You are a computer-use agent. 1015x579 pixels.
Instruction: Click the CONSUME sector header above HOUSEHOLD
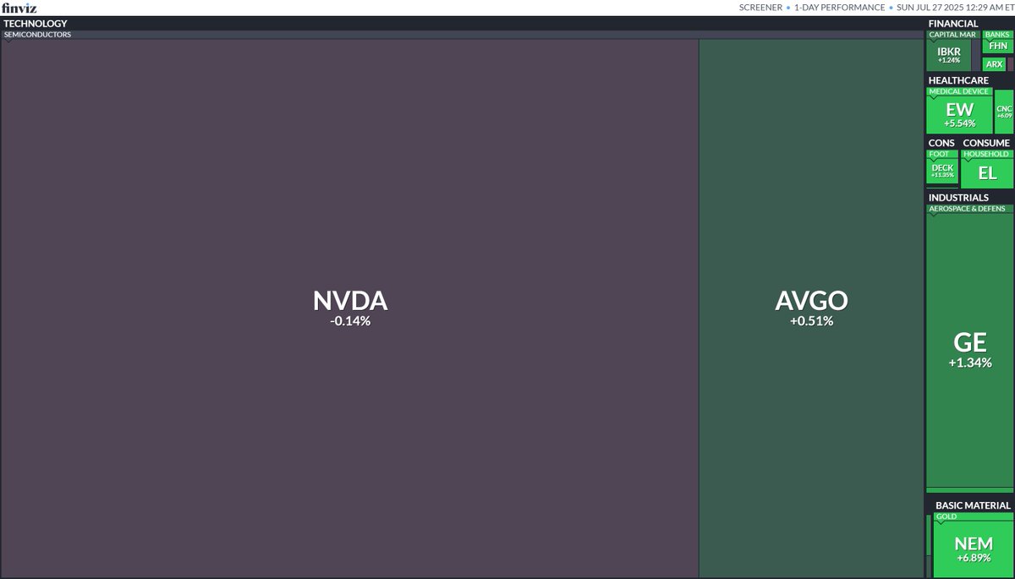pyautogui.click(x=986, y=143)
